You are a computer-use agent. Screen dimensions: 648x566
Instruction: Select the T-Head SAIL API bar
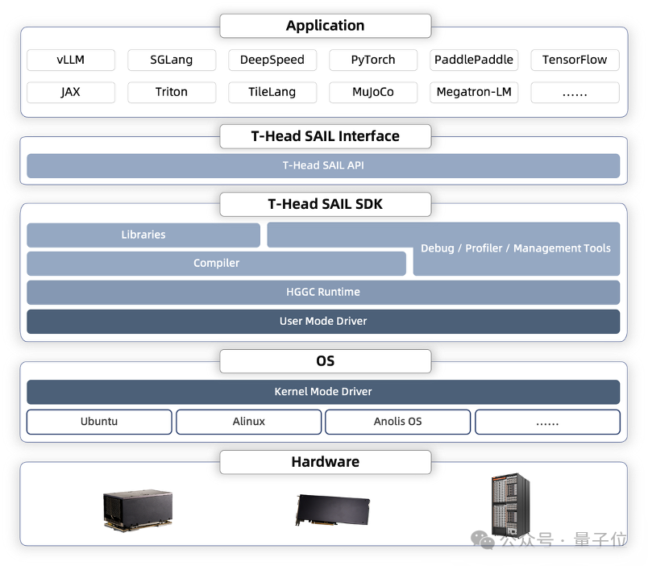click(x=323, y=166)
